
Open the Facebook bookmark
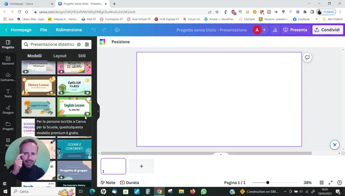tap(301, 19)
